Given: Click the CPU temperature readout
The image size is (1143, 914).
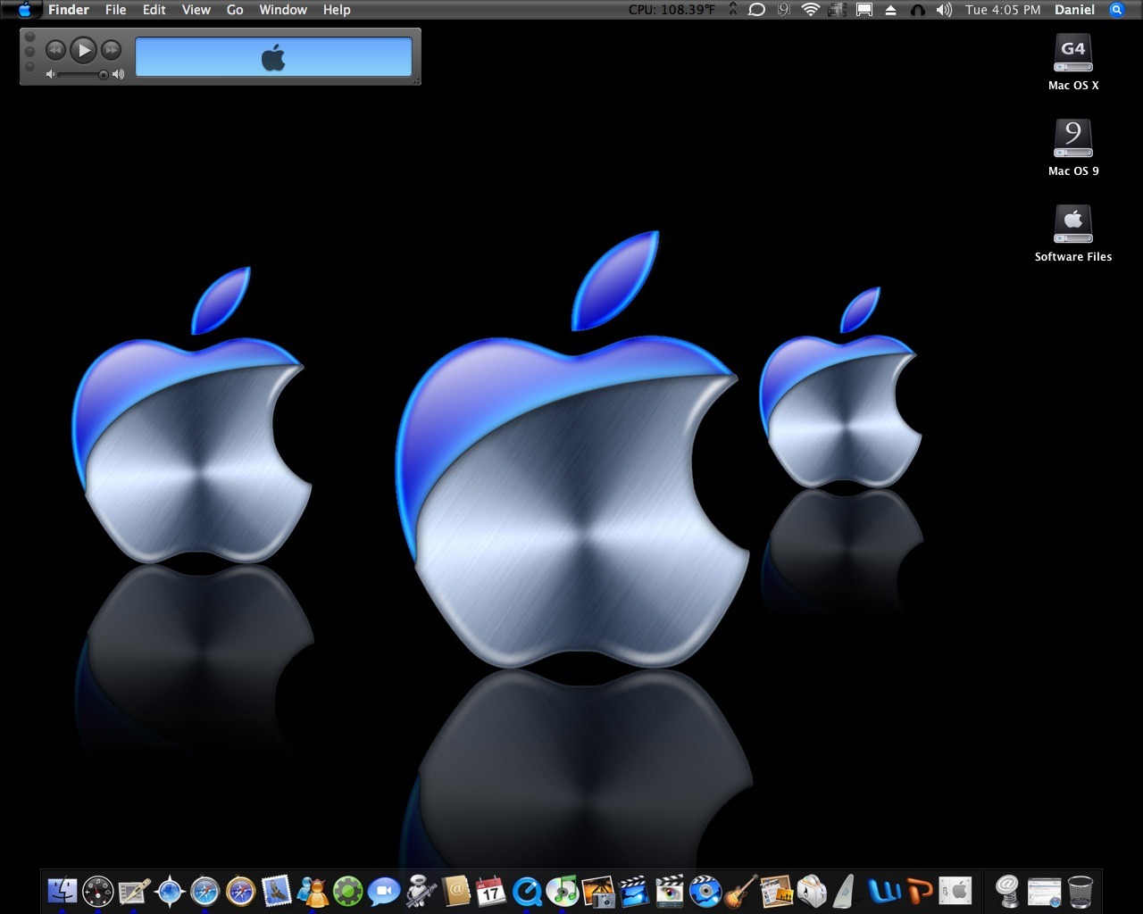Looking at the screenshot, I should click(x=672, y=10).
